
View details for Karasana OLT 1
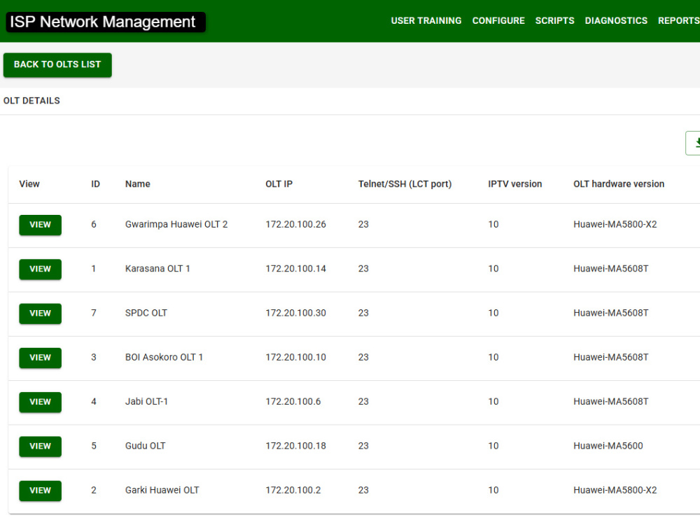pos(40,269)
